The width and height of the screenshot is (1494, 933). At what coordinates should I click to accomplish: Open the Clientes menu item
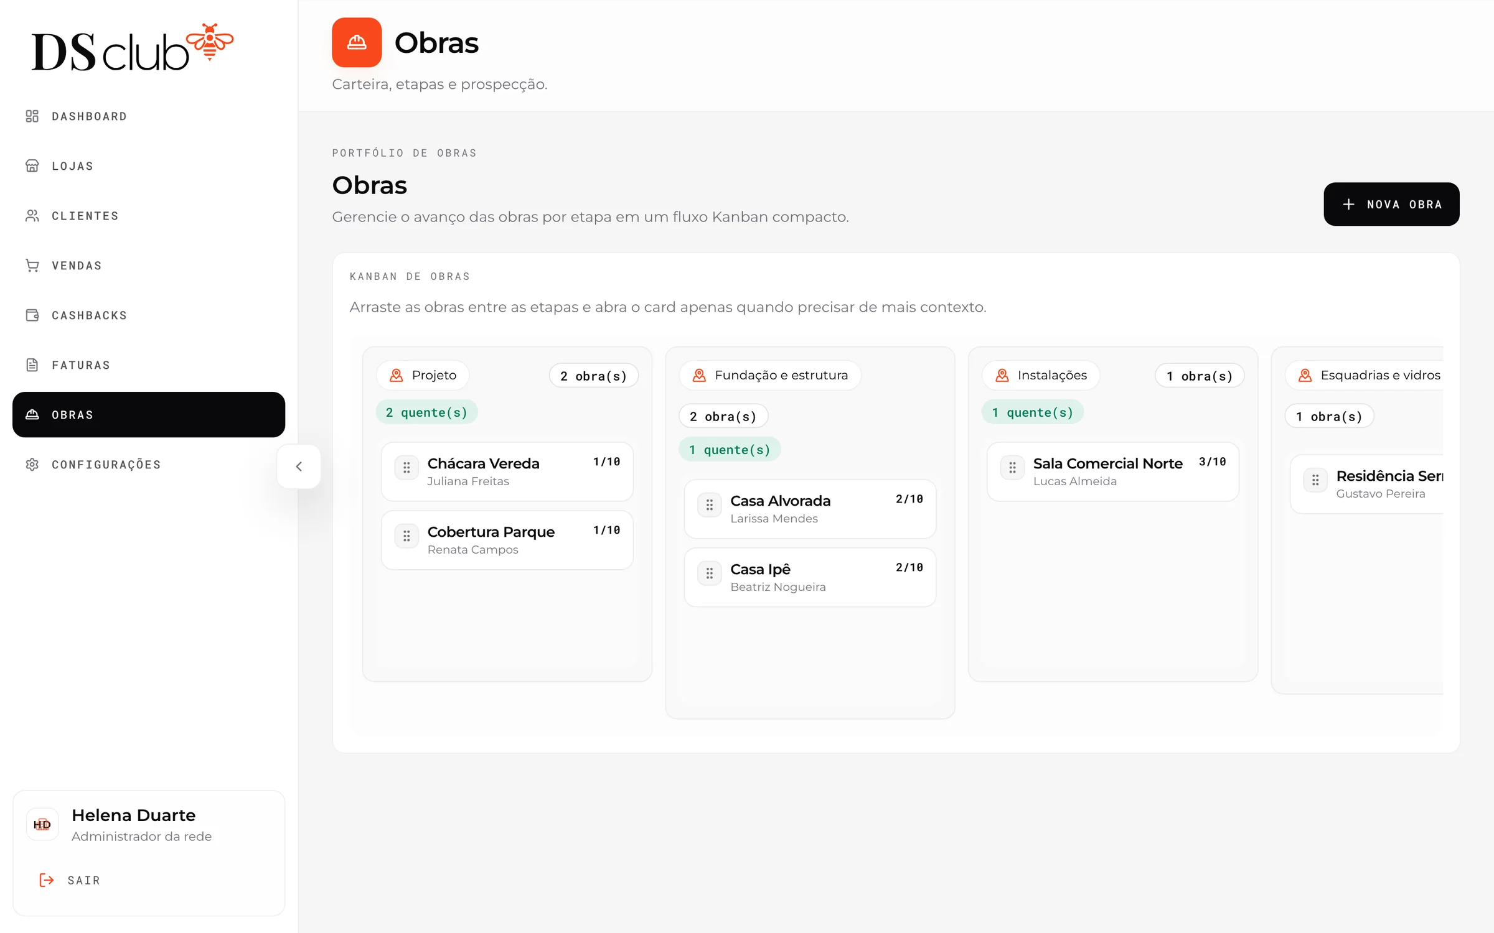(149, 216)
